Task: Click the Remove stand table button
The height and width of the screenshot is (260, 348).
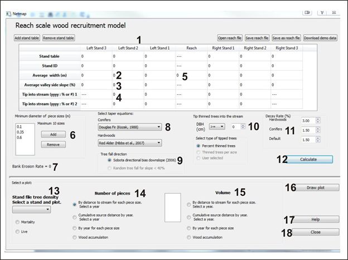Action: 59,38
